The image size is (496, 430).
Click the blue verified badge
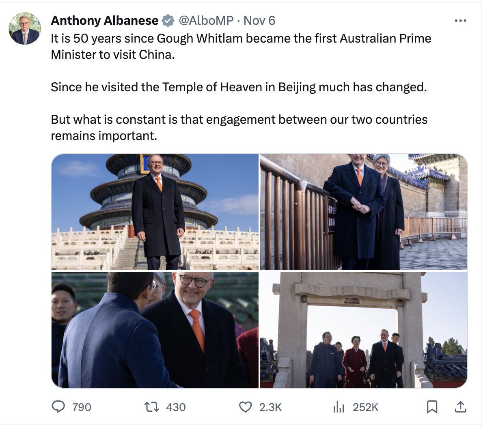tap(168, 20)
